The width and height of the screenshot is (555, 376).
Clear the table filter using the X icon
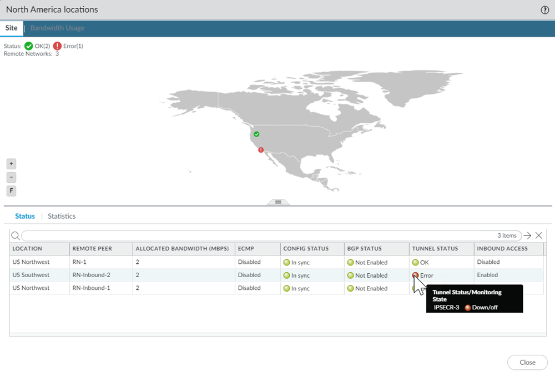pyautogui.click(x=538, y=235)
